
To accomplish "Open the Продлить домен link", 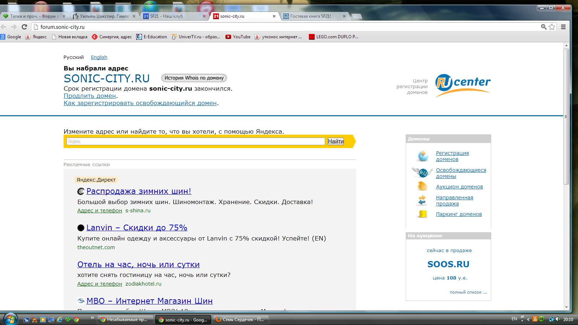I will coord(90,96).
